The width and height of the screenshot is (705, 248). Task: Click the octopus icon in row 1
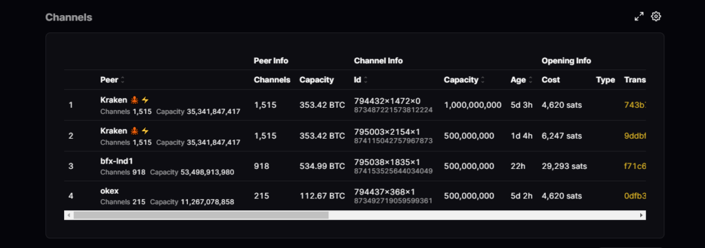pos(134,100)
